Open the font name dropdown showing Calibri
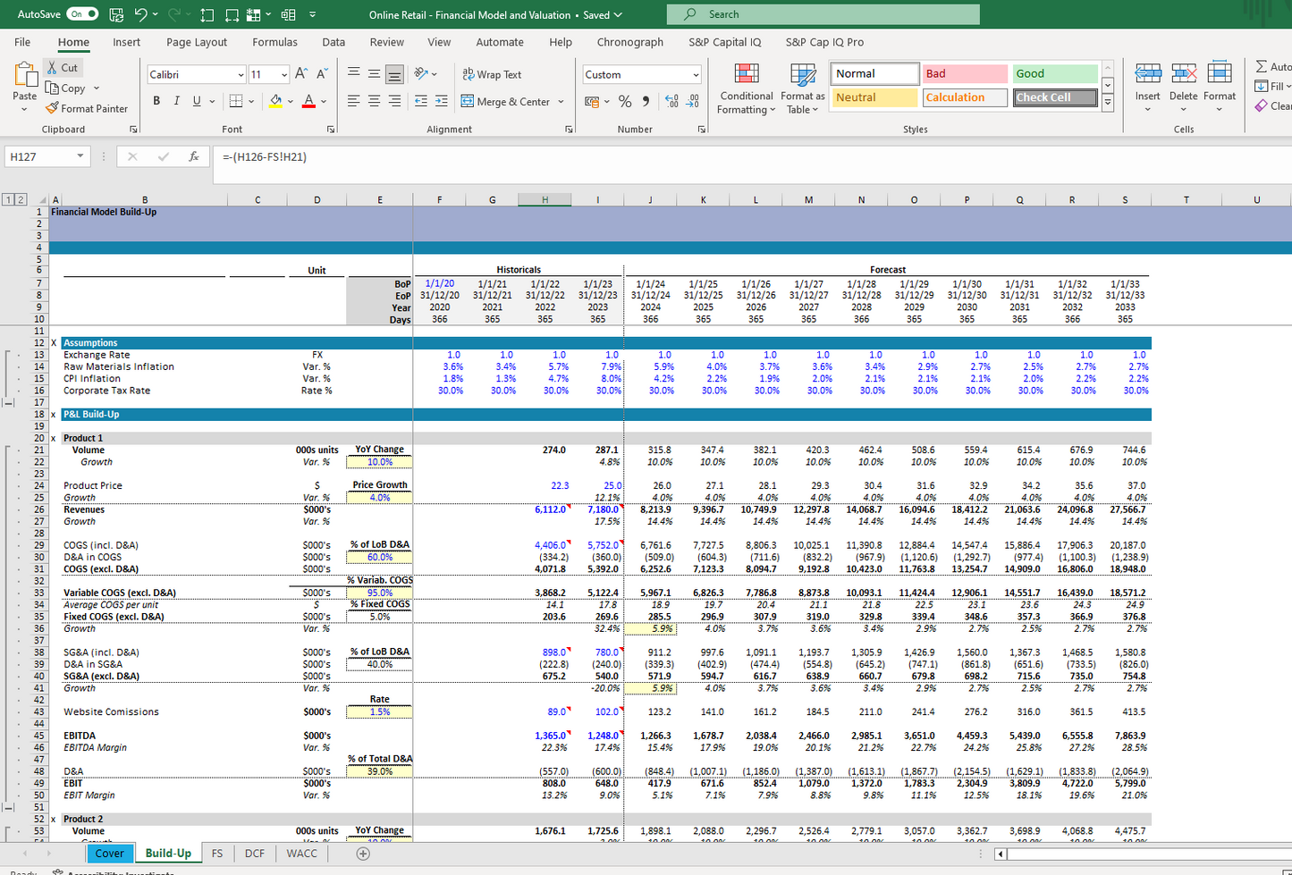 (241, 75)
